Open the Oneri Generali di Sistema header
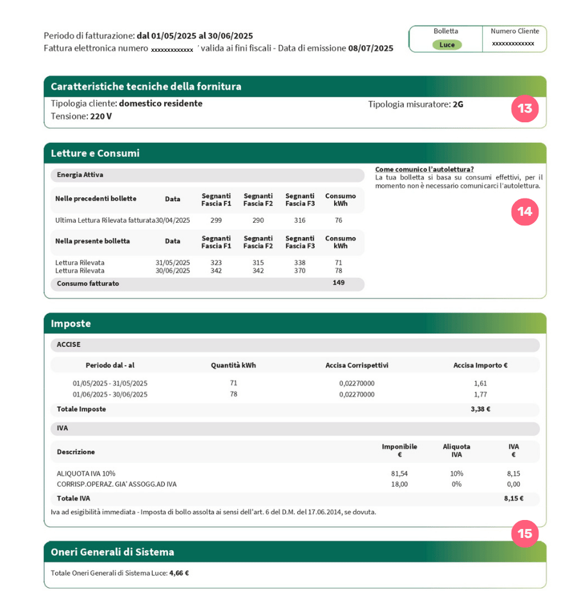 pos(112,552)
